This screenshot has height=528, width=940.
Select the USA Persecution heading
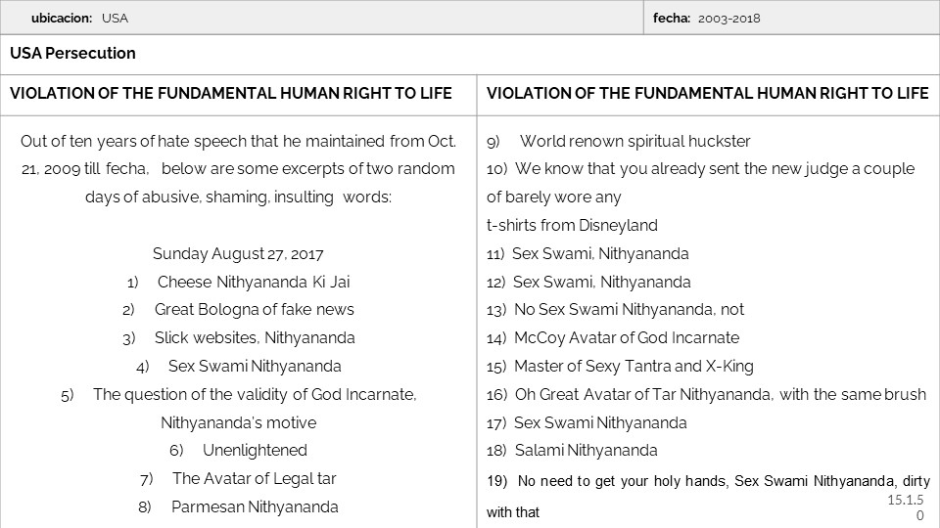73,54
